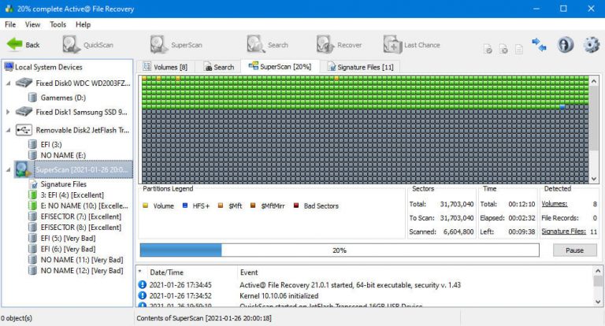
Task: Open the Tools menu
Action: pos(58,24)
